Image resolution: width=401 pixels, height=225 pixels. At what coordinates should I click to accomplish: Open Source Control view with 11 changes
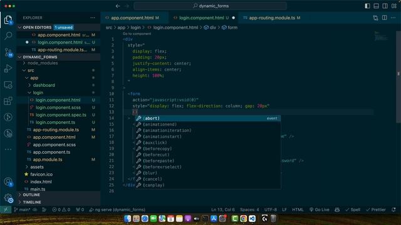(x=8, y=52)
